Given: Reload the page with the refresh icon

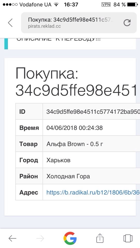Looking at the screenshot, I should 127,23.
